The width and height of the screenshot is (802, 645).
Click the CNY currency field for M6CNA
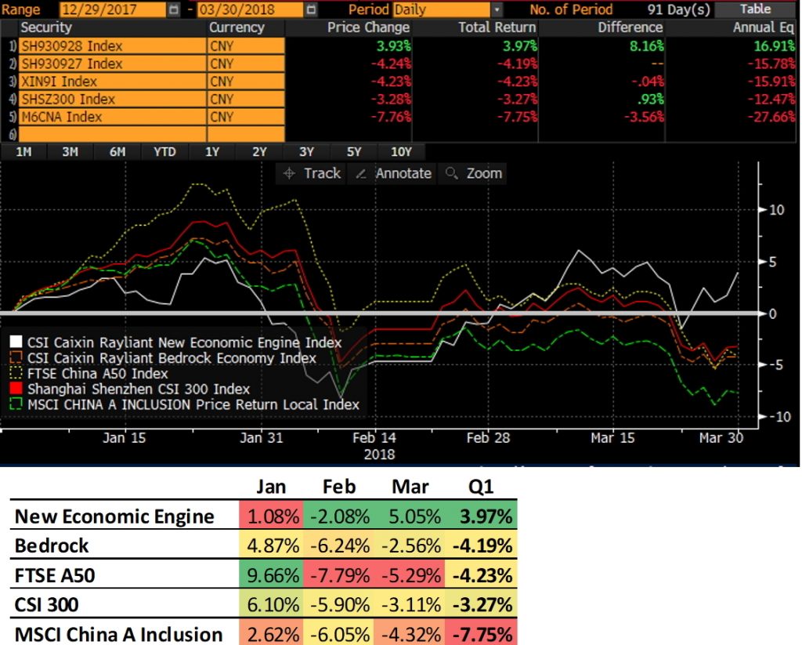(246, 117)
